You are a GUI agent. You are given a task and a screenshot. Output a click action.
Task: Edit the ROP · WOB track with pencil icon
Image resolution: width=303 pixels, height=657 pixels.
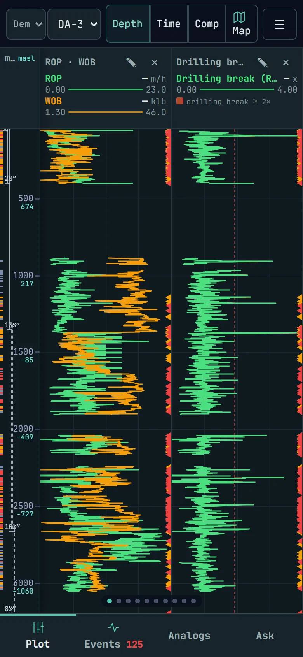click(x=131, y=62)
